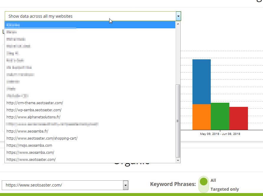This screenshot has width=263, height=196.
Task: Click the blue bar segment in the chart
Action: click(202, 81)
